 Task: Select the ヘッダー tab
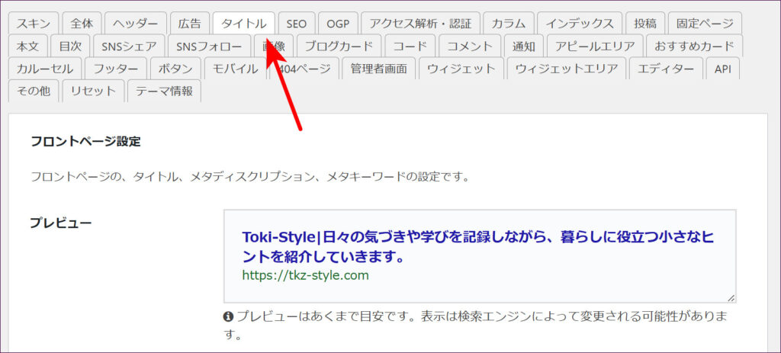pos(135,24)
